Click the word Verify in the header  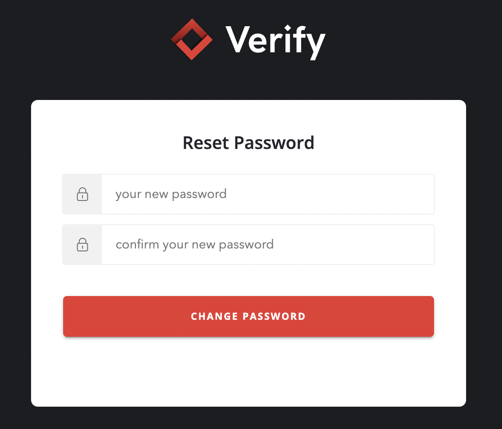275,40
